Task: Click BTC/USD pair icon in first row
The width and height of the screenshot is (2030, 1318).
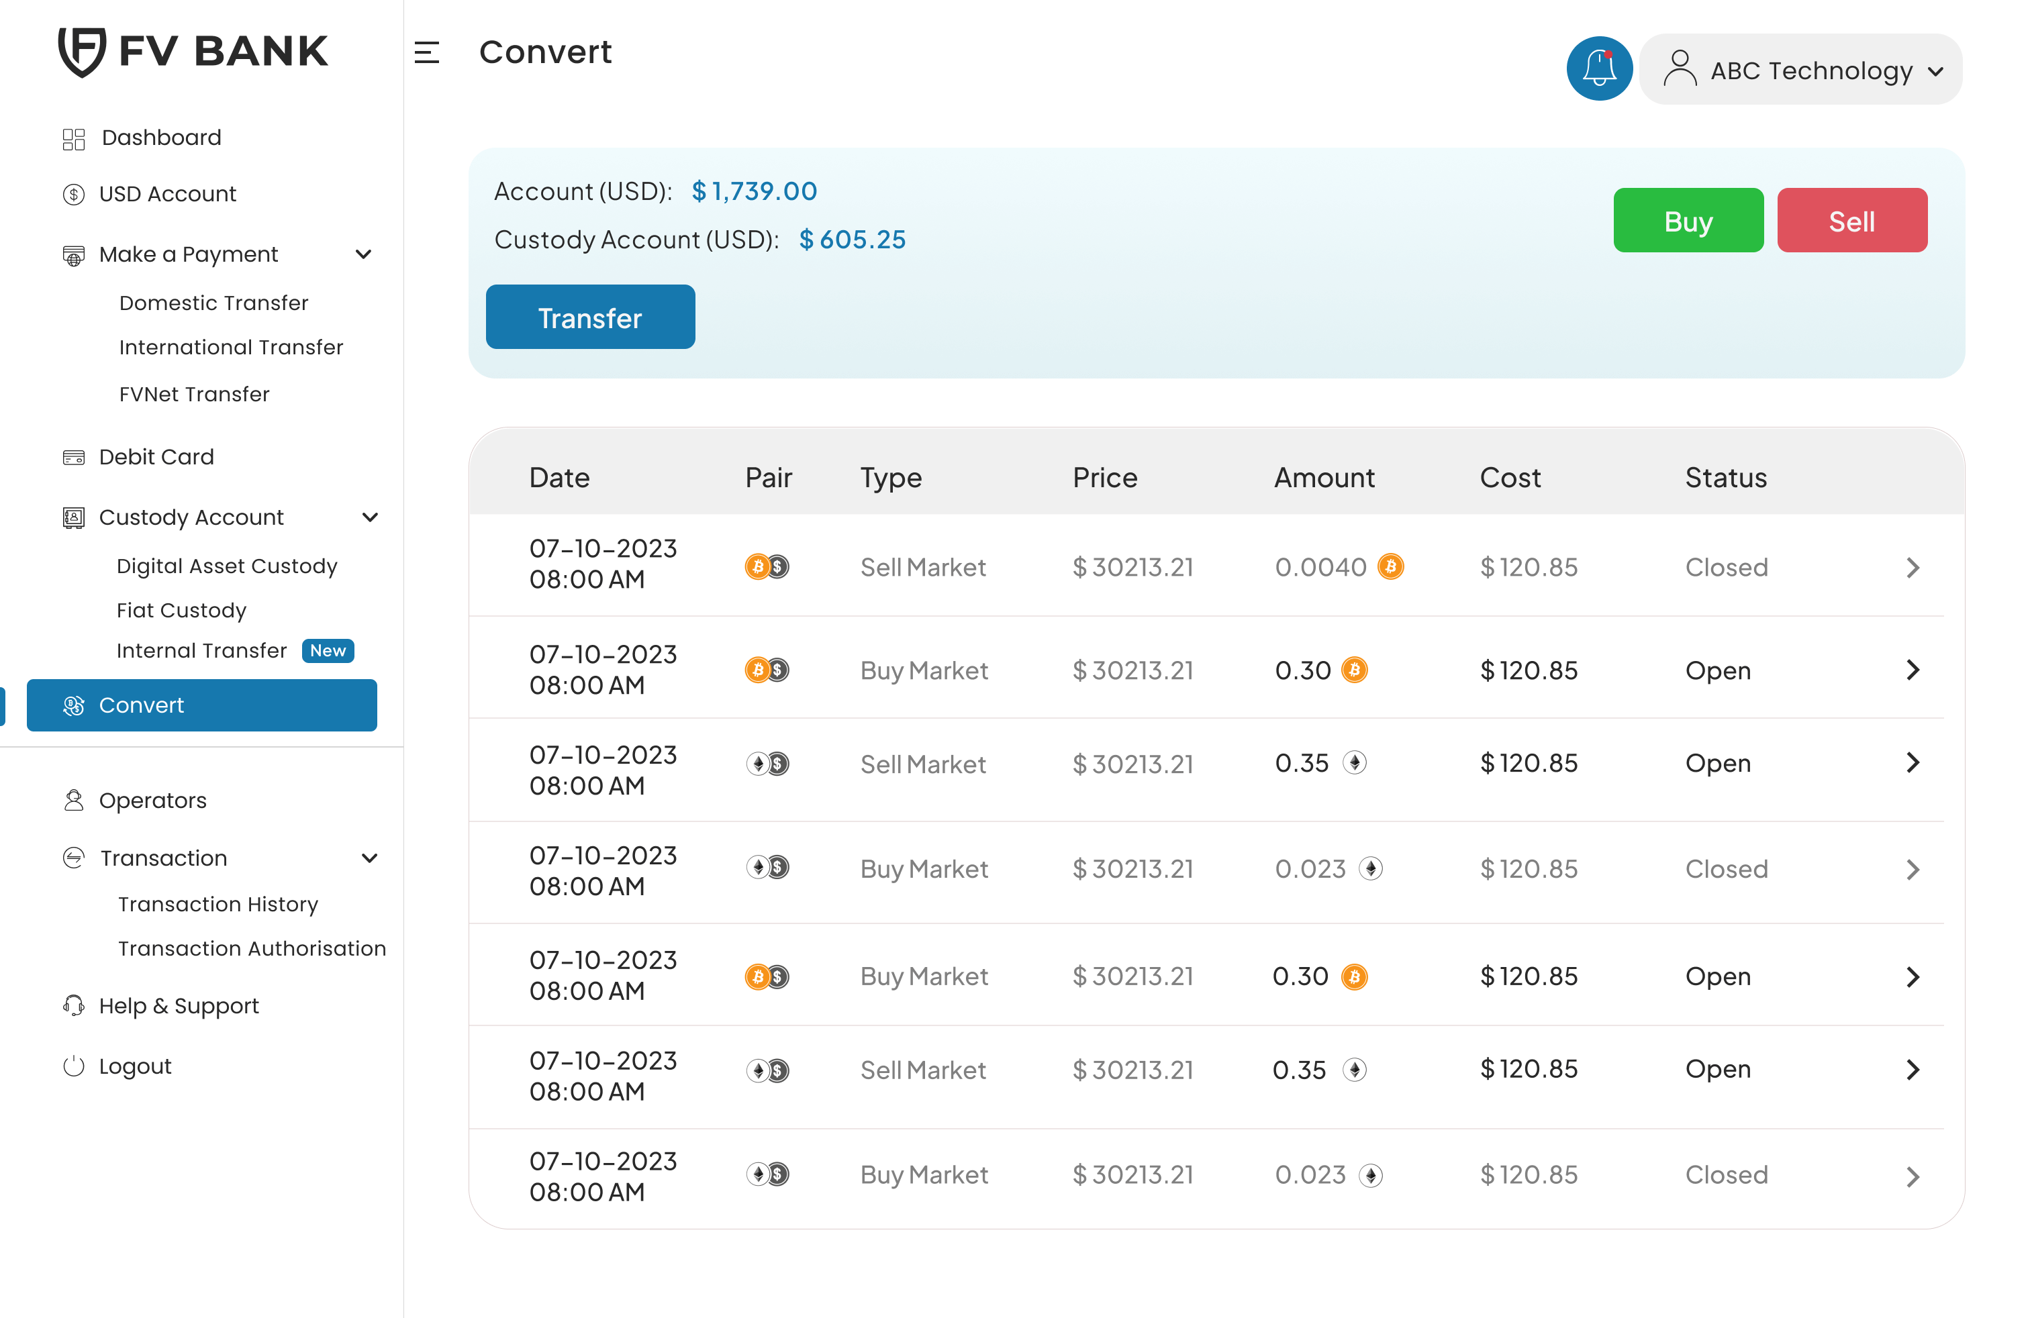Action: (767, 567)
